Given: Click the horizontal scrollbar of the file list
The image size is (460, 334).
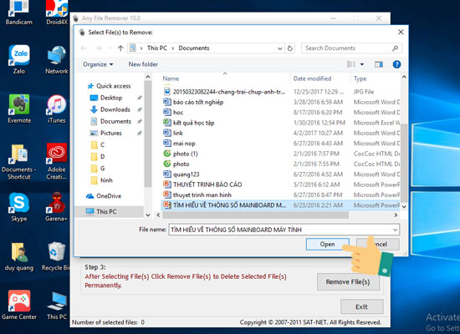Looking at the screenshot, I should pyautogui.click(x=256, y=215).
